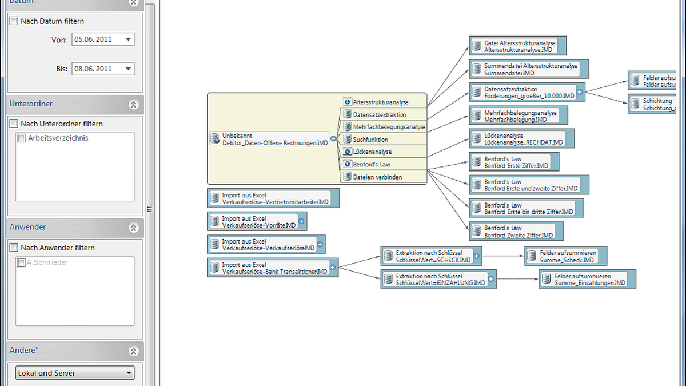Click the splitter grip between filter panel and graph

pos(149,209)
